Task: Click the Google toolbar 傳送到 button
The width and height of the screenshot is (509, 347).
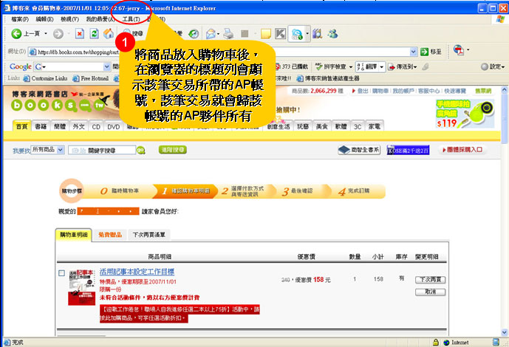Action: tap(402, 66)
